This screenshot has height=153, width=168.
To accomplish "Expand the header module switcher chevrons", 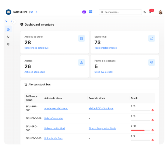I will point(37,12).
